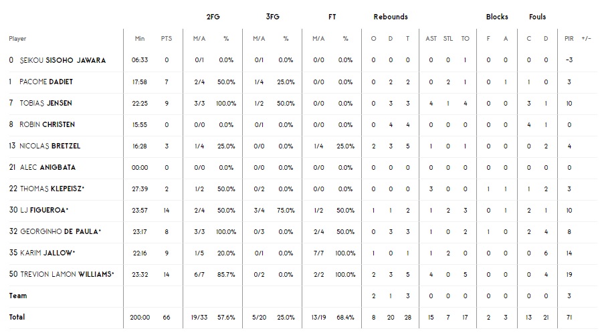The width and height of the screenshot is (602, 335).
Task: Click on Nicolas Bretzel's name
Action: (x=49, y=146)
